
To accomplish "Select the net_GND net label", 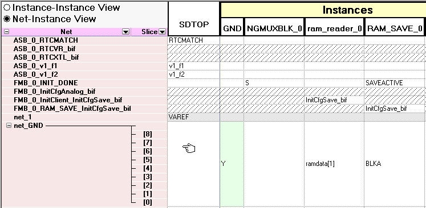I will (x=29, y=126).
